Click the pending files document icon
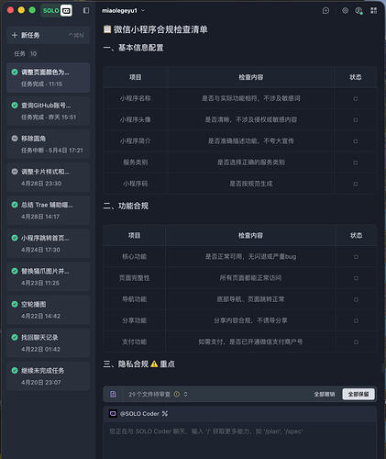386x459 pixels. [x=113, y=394]
